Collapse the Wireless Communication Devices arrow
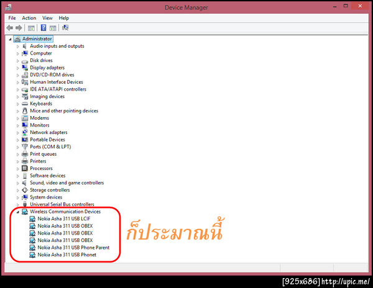Image resolution: width=373 pixels, height=288 pixels. (17, 212)
